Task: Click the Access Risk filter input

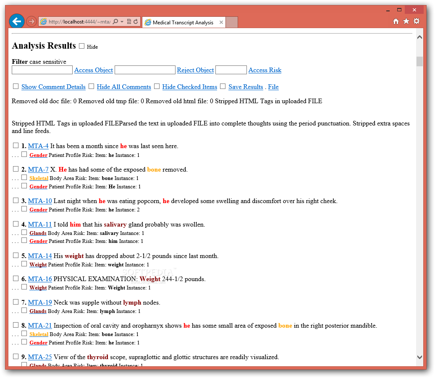Action: 231,70
